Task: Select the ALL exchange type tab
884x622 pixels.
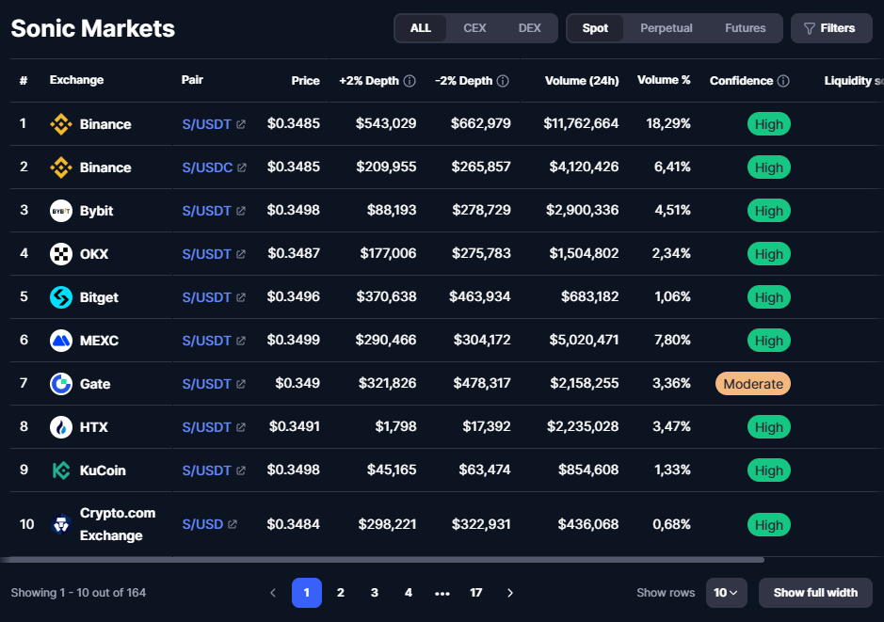Action: click(421, 28)
